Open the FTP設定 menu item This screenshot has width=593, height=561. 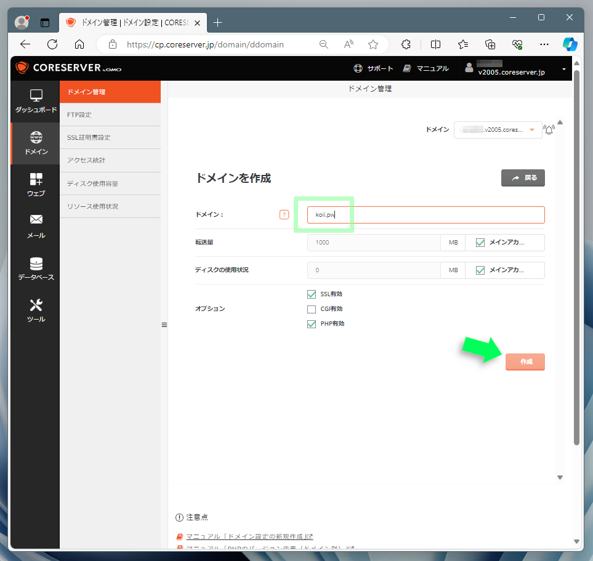click(110, 115)
